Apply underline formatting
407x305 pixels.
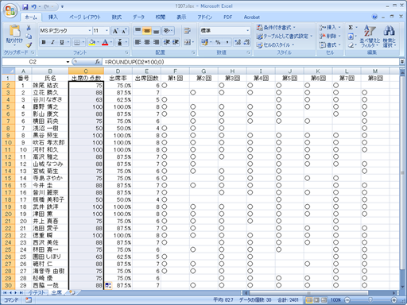coord(62,42)
